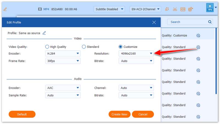Open the Sample Rate Auto dropdown
Screen dimensions: 220x124
point(63,95)
